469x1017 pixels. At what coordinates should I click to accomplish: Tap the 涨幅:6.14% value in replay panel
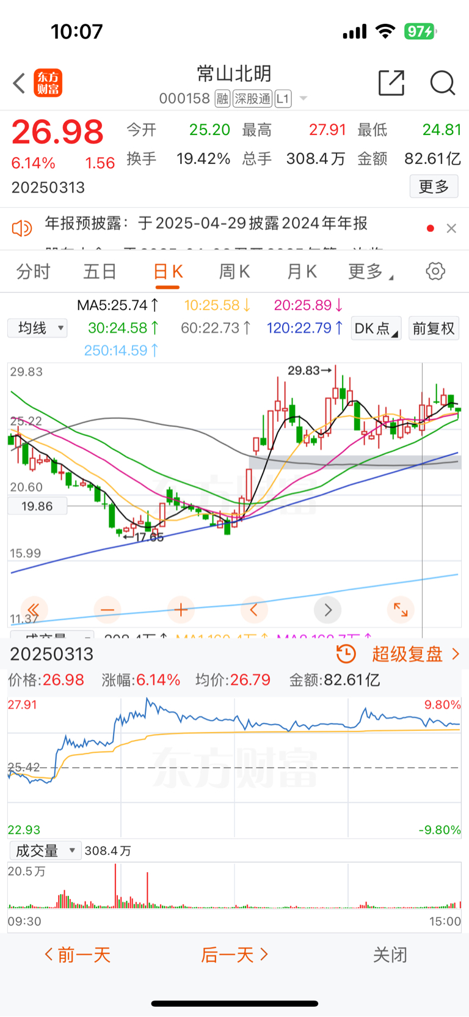141,680
